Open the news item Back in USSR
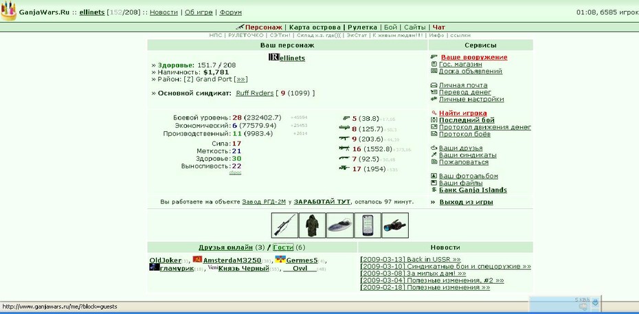Screen dimensions: 639x314 click(x=410, y=260)
